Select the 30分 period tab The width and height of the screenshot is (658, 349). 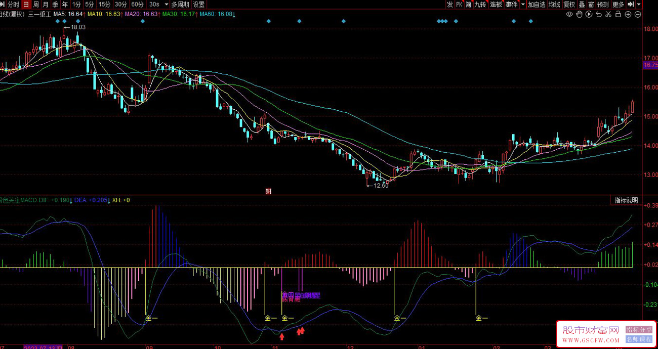(x=121, y=5)
